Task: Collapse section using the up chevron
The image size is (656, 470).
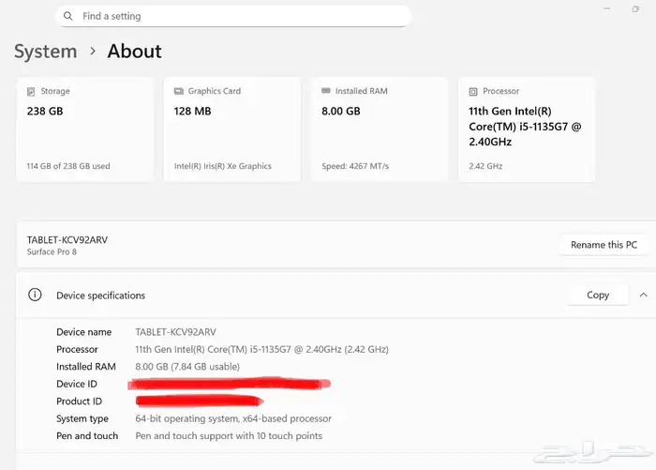Action: coord(643,295)
